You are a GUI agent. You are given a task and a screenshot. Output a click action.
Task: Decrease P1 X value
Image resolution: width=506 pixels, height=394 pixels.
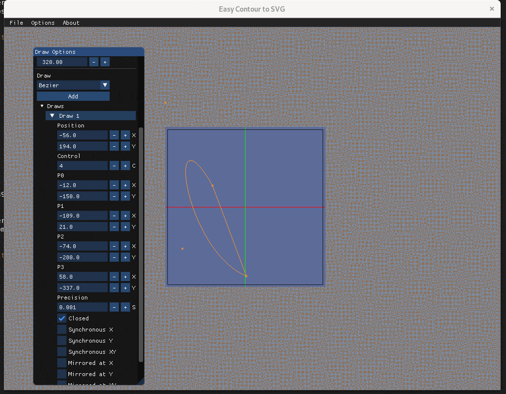[x=114, y=216]
